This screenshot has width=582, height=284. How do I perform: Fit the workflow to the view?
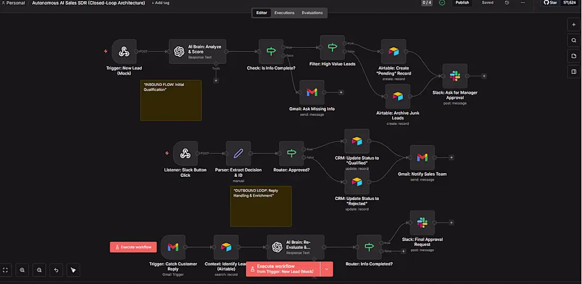(x=5, y=270)
